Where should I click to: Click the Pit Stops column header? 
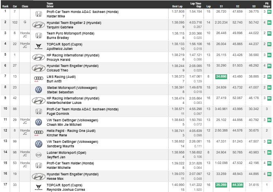[266, 5]
